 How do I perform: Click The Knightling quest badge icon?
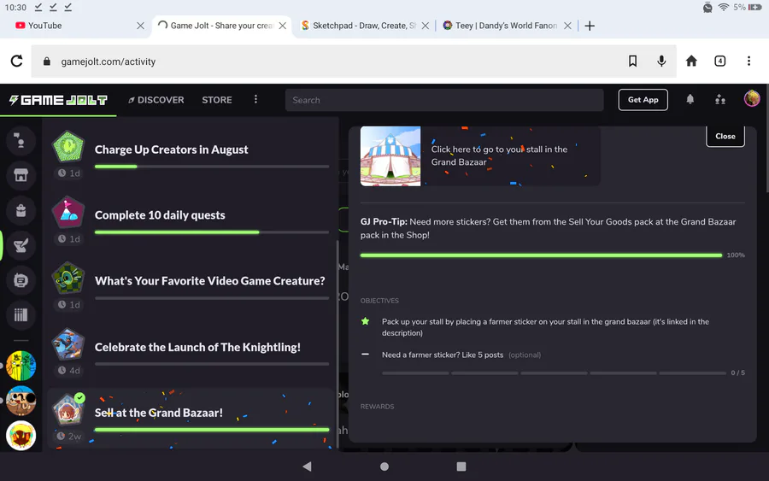coord(68,343)
